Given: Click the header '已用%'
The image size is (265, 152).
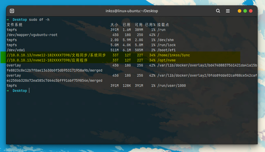Looking at the screenshot, I should (150, 25).
